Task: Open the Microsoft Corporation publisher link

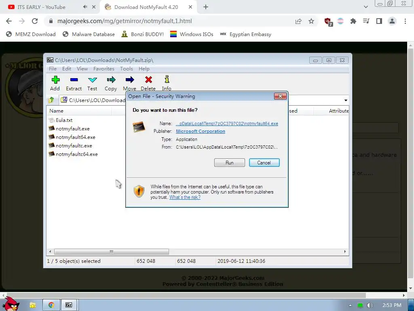Action: 201,131
